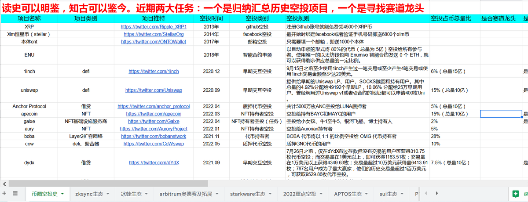The width and height of the screenshot is (528, 202).
Task: Open the Uniswap twitter link
Action: click(154, 90)
